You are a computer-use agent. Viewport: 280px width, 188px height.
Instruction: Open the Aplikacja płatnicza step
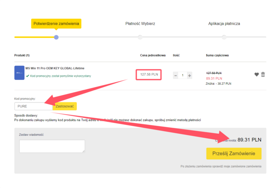[x=224, y=23]
